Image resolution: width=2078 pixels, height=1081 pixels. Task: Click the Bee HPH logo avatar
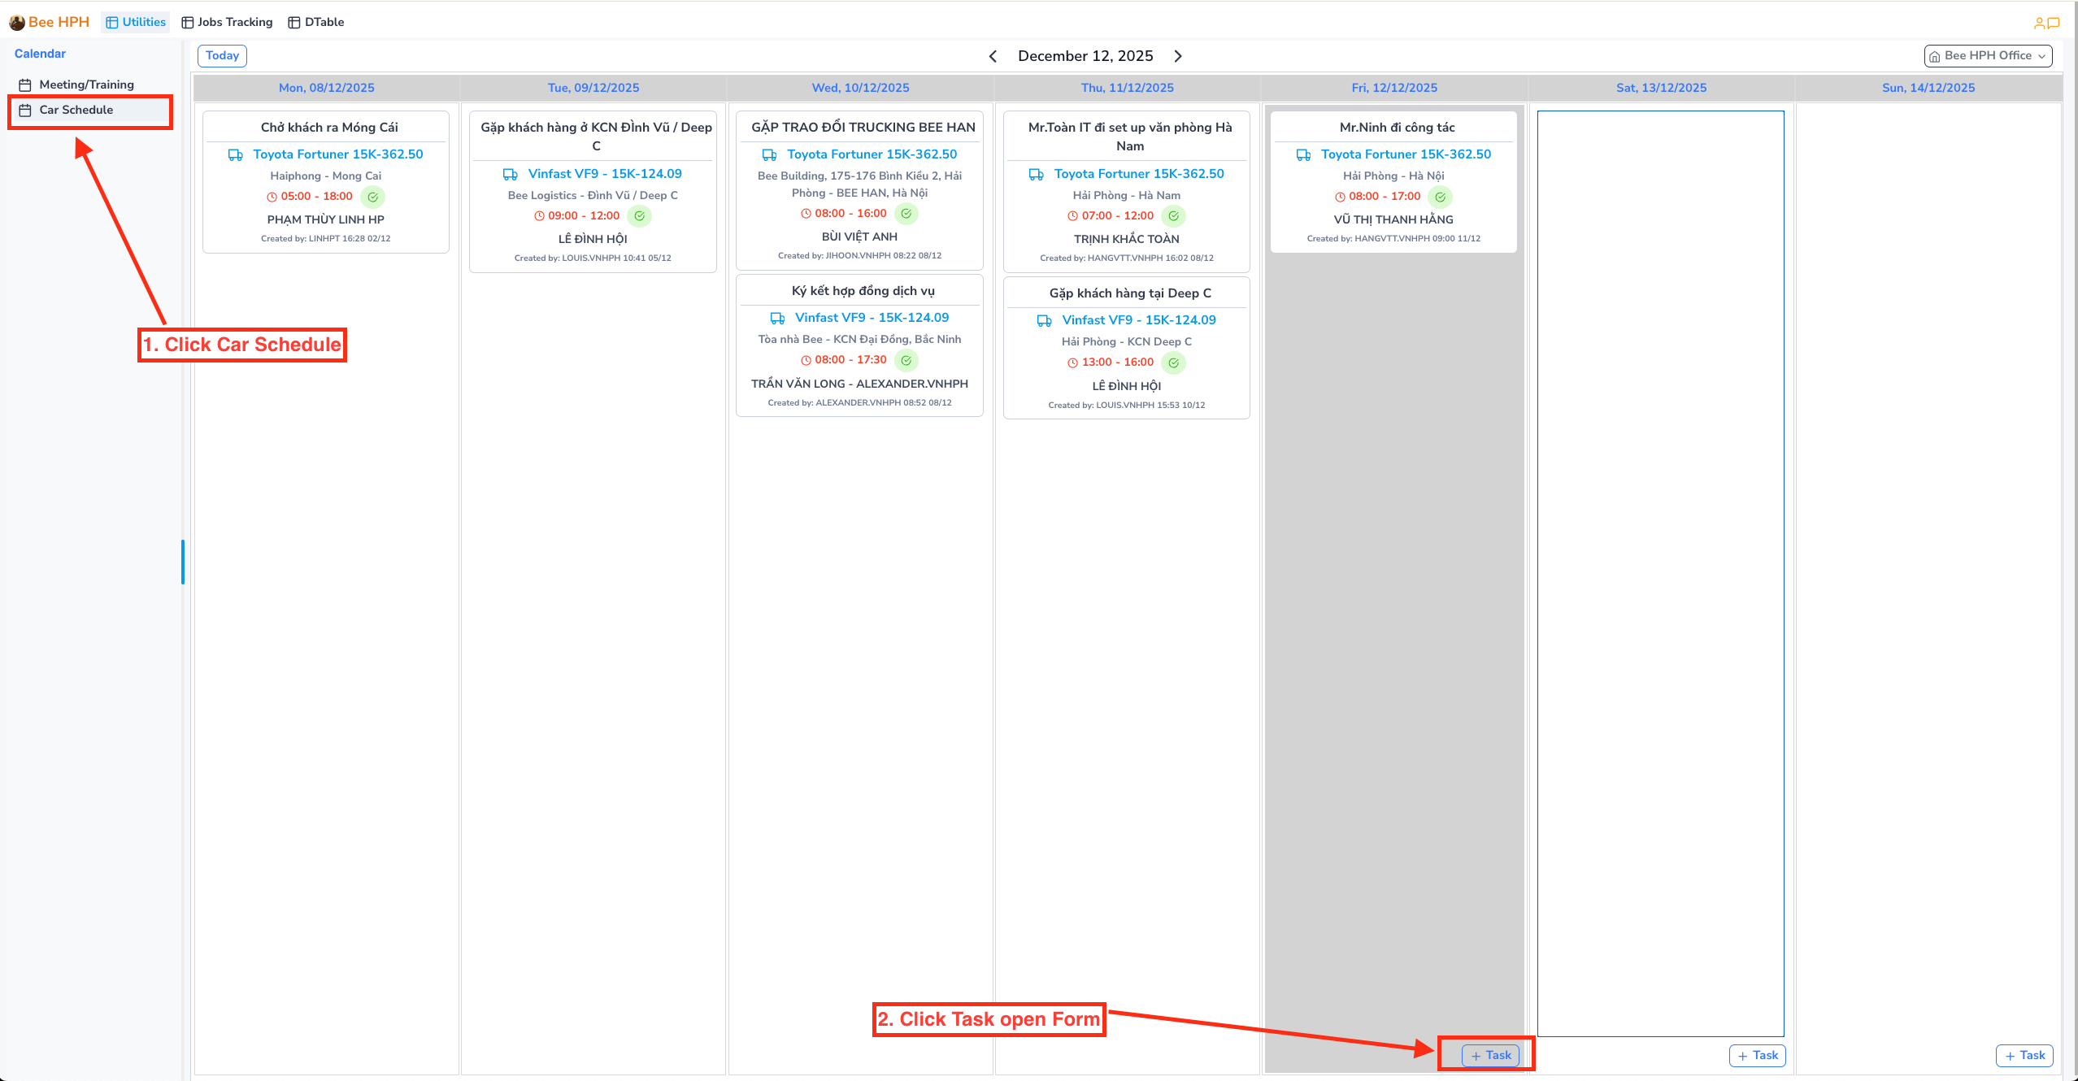click(17, 23)
